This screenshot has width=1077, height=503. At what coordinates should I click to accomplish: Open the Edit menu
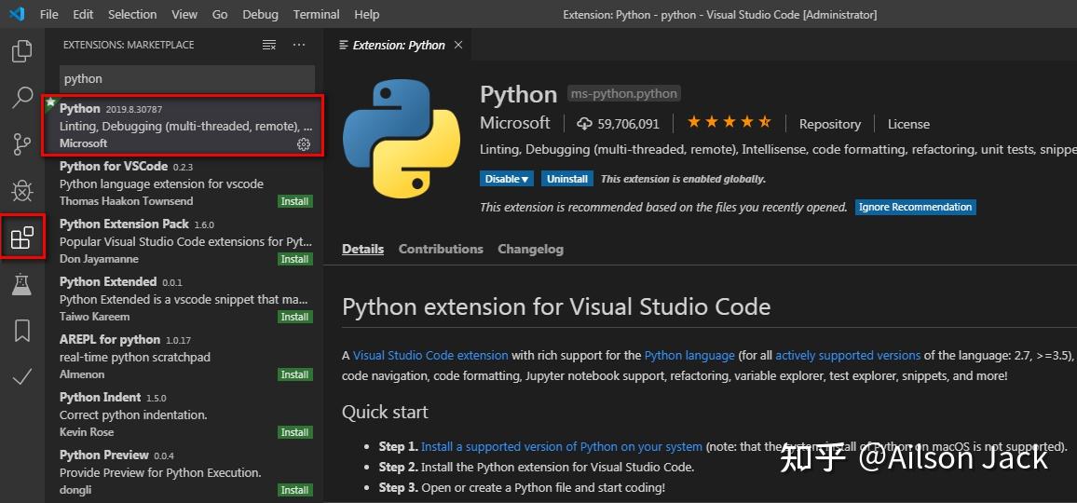pos(83,14)
